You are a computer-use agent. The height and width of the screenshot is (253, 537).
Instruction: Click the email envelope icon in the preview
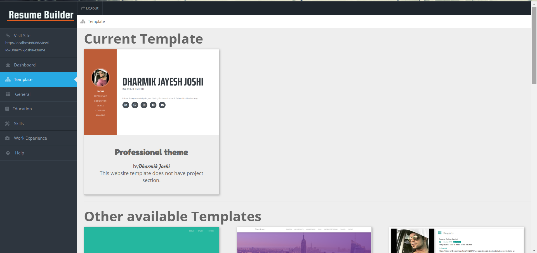pyautogui.click(x=162, y=105)
